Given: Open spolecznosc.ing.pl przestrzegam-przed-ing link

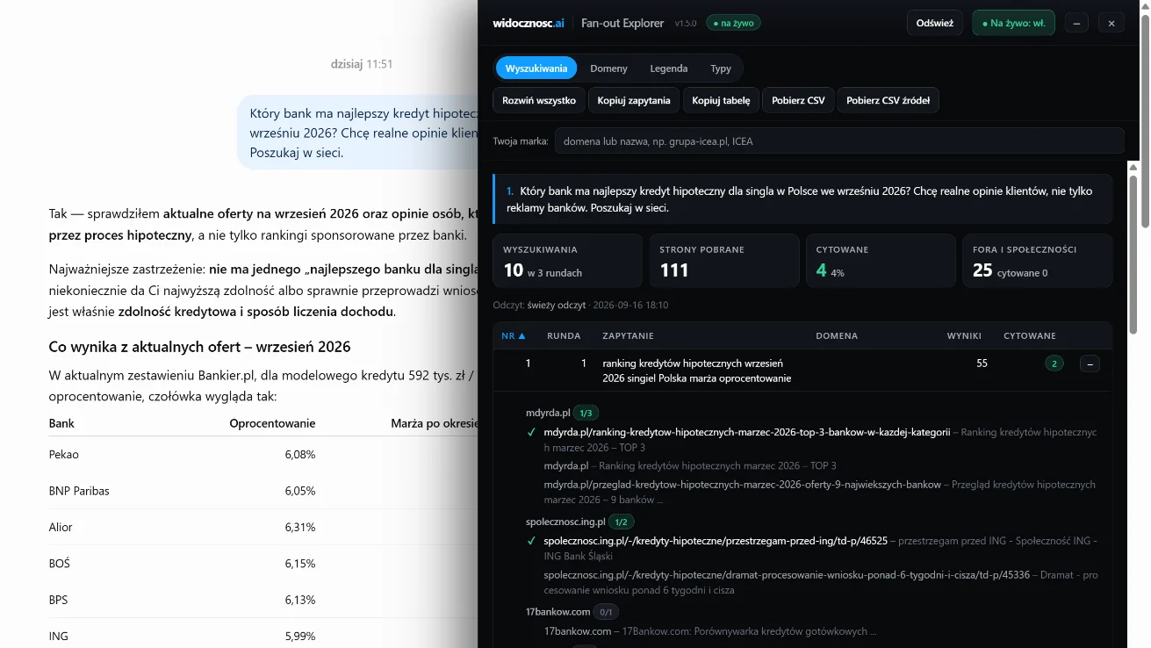Looking at the screenshot, I should (x=716, y=541).
